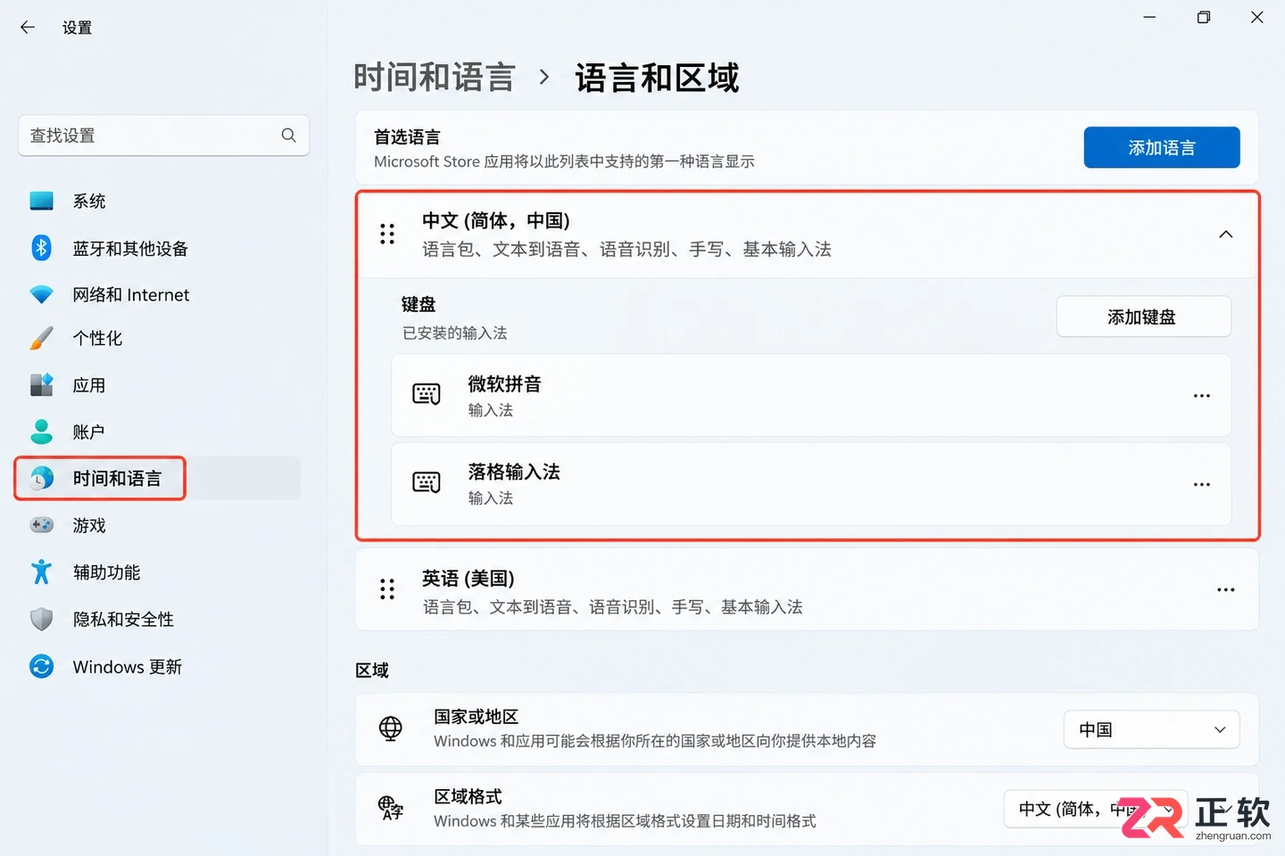Click the keyboard icon beside 落格输入法
1285x856 pixels.
coord(427,483)
